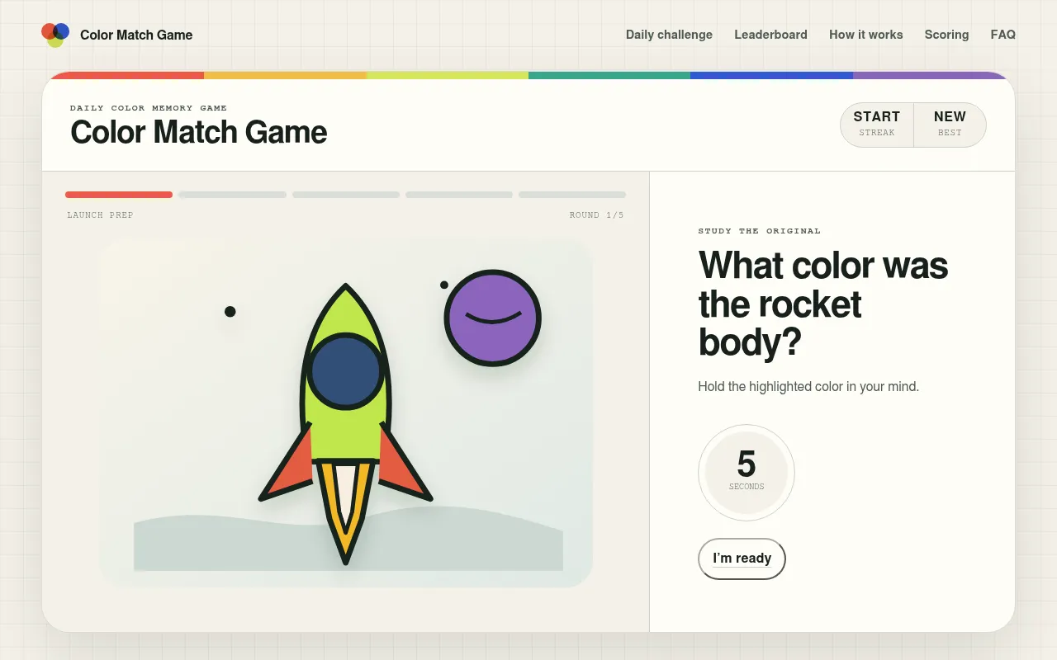Click the START streak stat
The image size is (1057, 660).
(877, 125)
